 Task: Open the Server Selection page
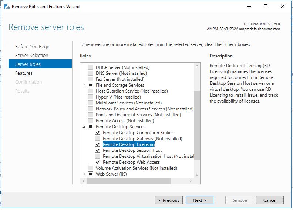click(31, 56)
